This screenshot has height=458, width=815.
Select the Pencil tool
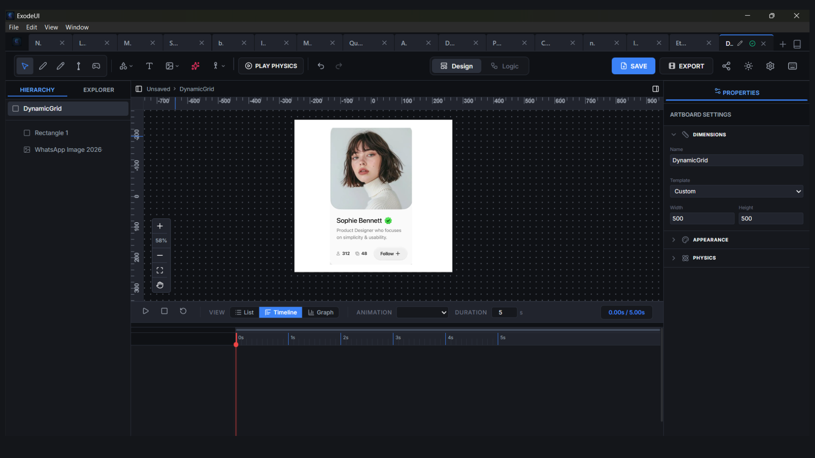click(x=60, y=66)
